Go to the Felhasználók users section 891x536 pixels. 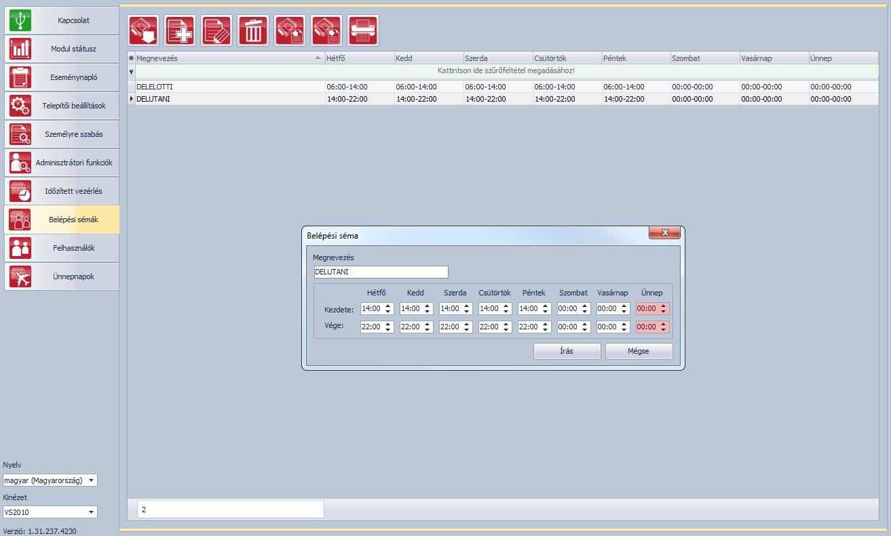62,248
